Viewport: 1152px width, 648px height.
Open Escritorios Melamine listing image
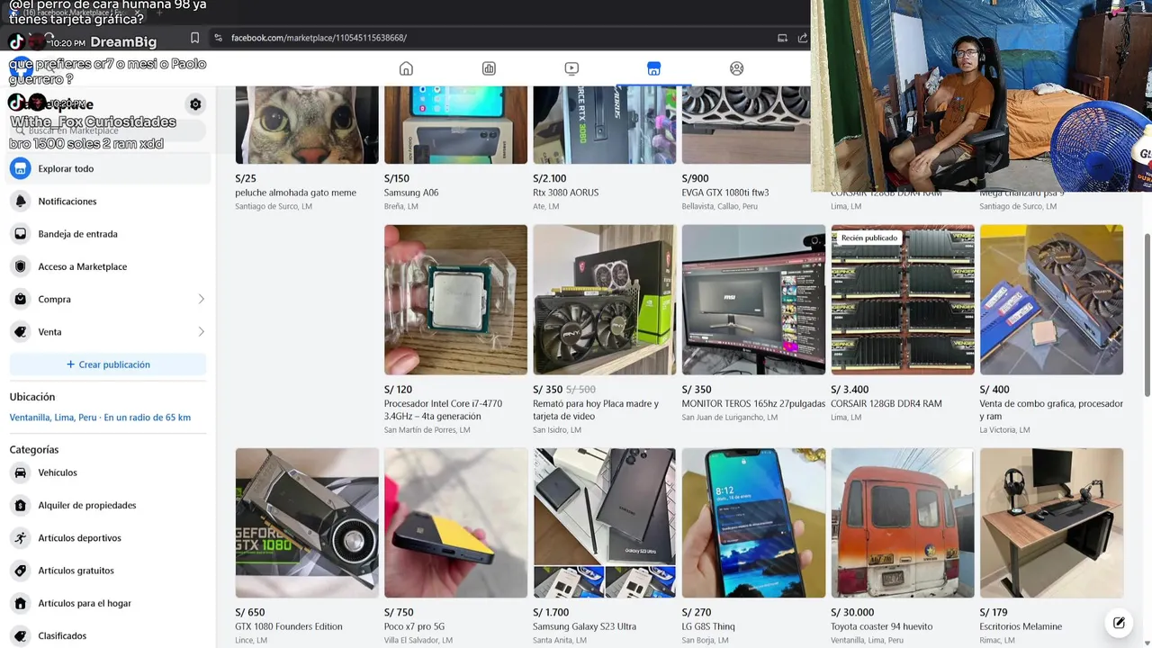click(x=1051, y=523)
